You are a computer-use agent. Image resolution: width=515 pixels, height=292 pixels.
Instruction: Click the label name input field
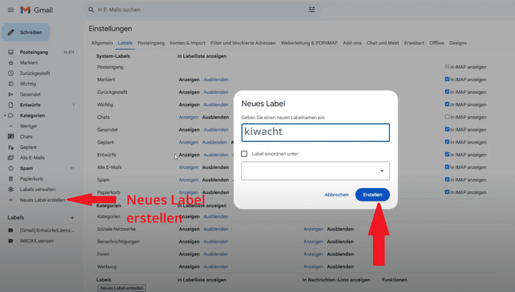[316, 133]
